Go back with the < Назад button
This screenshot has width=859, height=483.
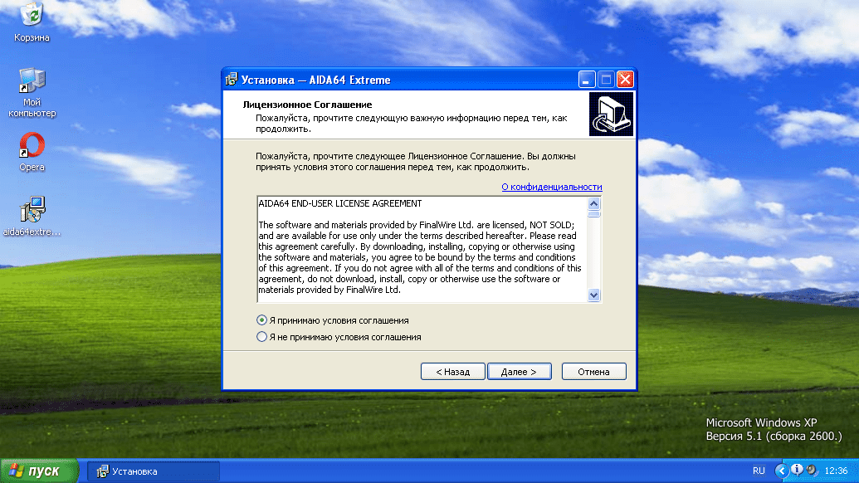coord(452,371)
